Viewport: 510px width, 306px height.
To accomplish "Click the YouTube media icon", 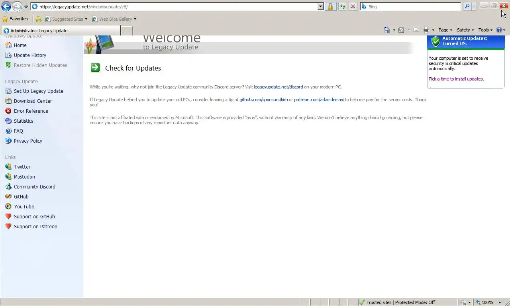I will [8, 206].
